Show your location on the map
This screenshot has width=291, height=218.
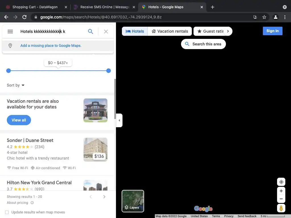(281, 182)
